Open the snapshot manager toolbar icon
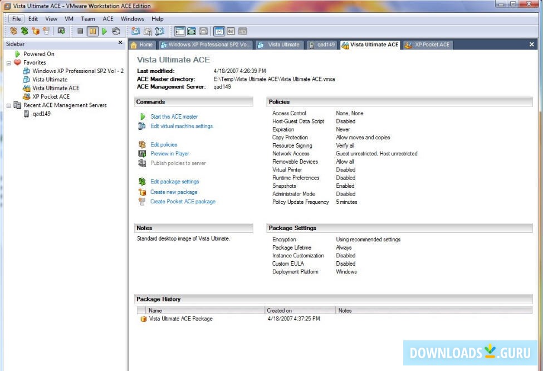Screen dimensions: 543x371 tap(160, 31)
